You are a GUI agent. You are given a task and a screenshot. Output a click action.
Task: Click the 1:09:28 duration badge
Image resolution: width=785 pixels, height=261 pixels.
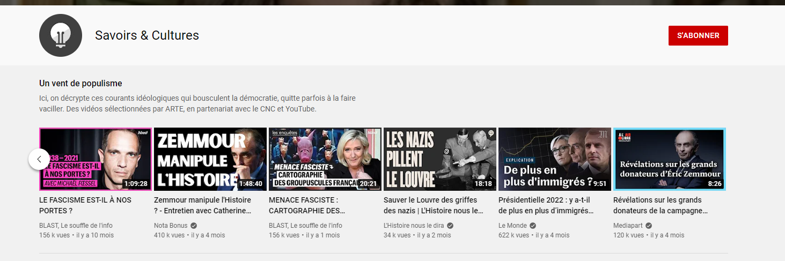click(136, 184)
